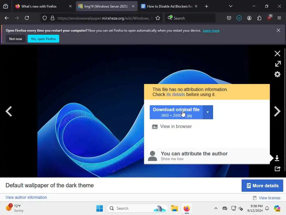Open the Firefox application menu
This screenshot has width=286, height=215.
[x=279, y=18]
